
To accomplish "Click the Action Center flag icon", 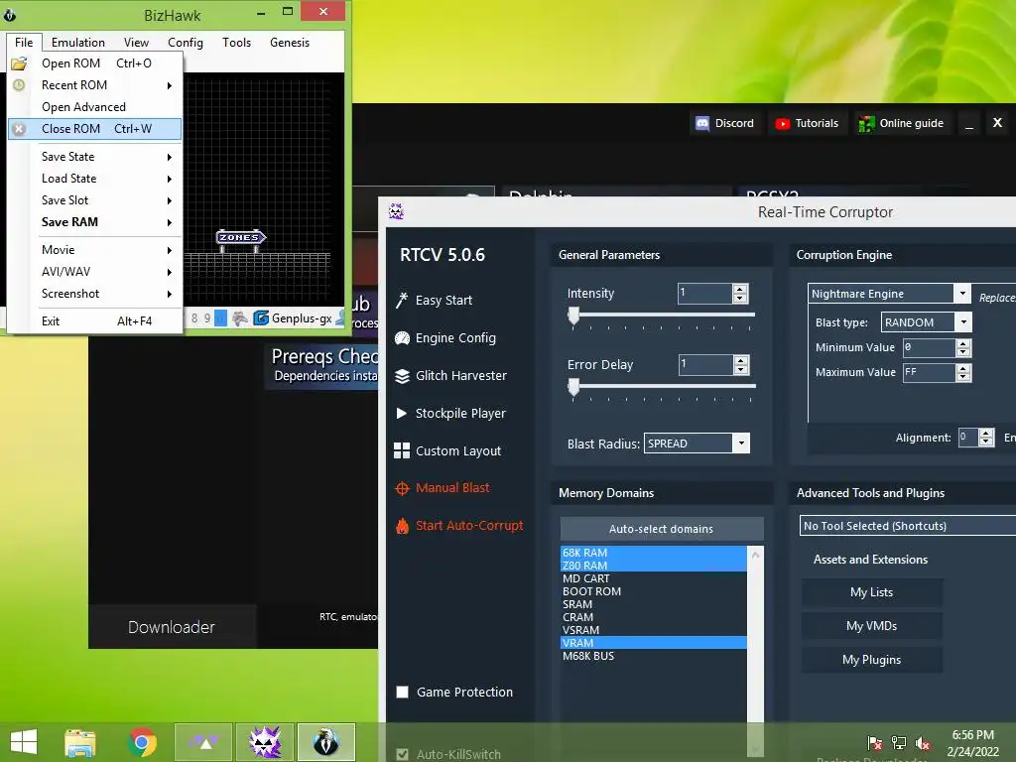I will [x=875, y=743].
